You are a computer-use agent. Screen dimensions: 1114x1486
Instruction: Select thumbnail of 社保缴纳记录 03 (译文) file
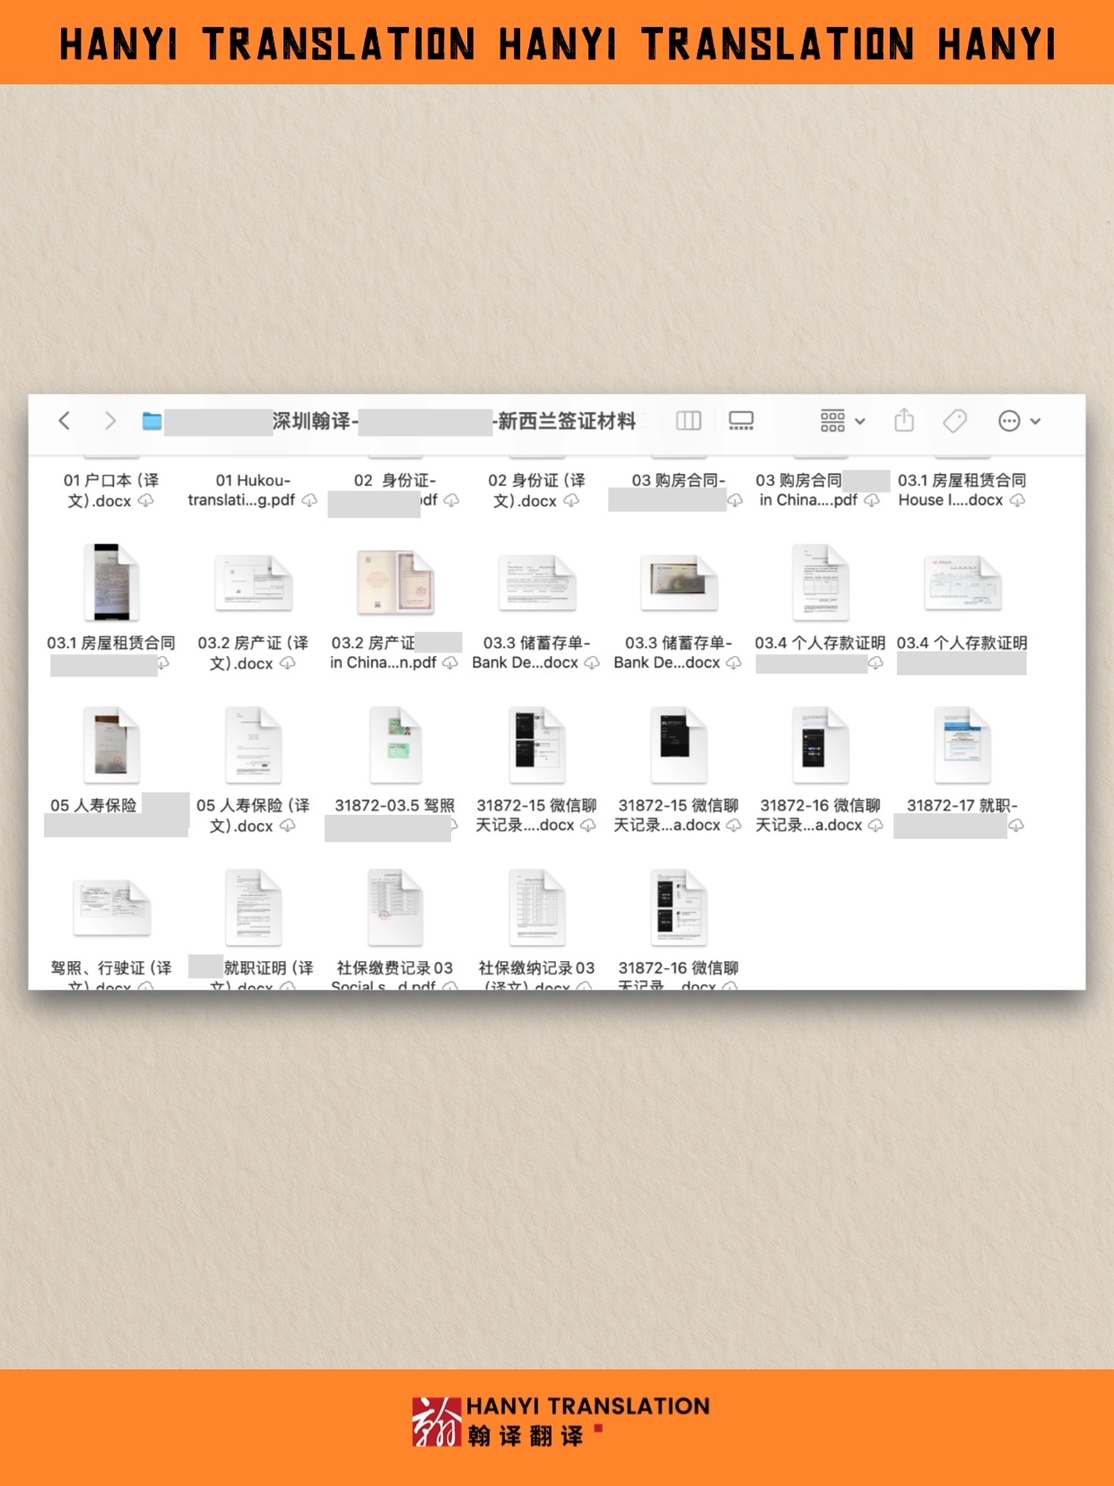537,907
